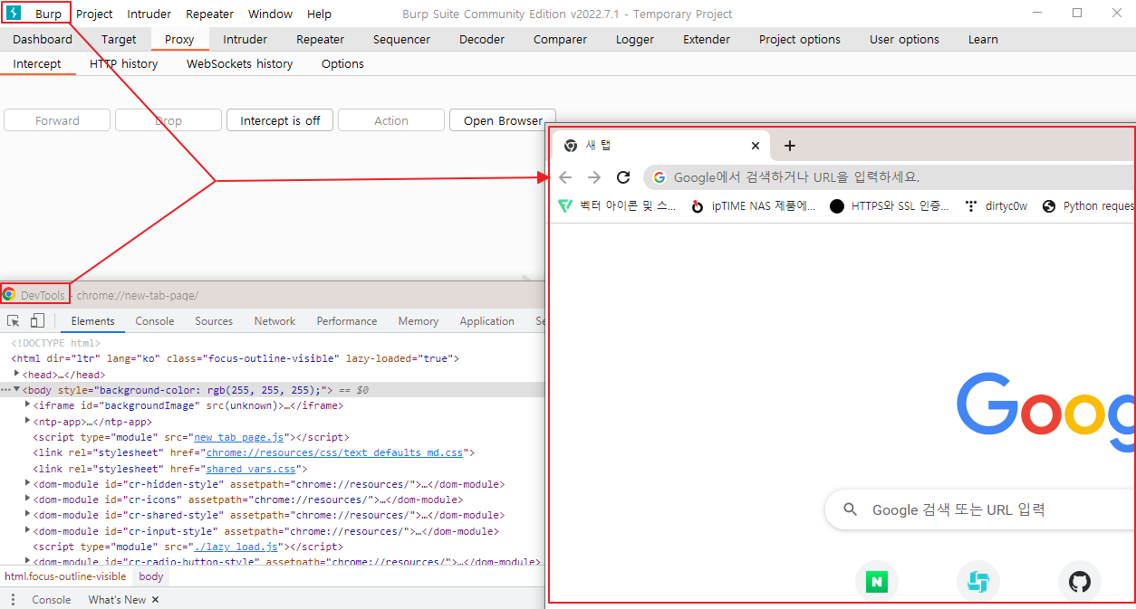This screenshot has height=609, width=1136.
Task: Switch to the DevTools Memory tab
Action: tap(419, 321)
